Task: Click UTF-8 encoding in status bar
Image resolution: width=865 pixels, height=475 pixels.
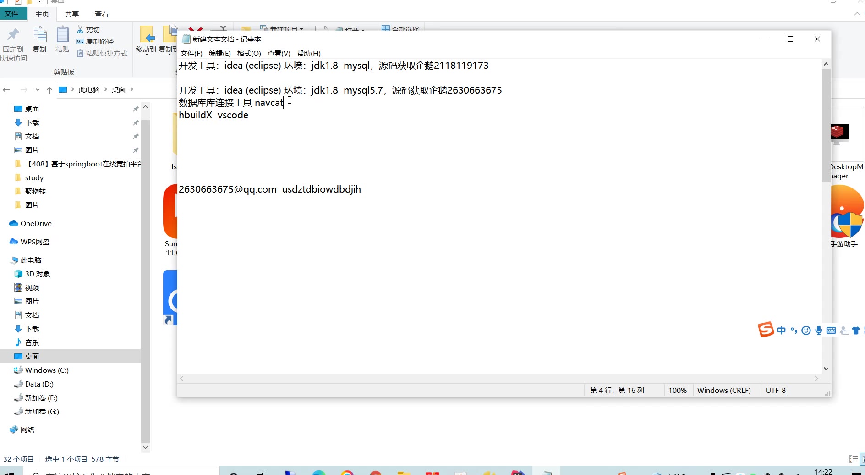Action: pos(776,390)
